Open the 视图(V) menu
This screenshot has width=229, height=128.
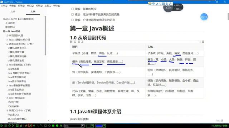click(39, 6)
